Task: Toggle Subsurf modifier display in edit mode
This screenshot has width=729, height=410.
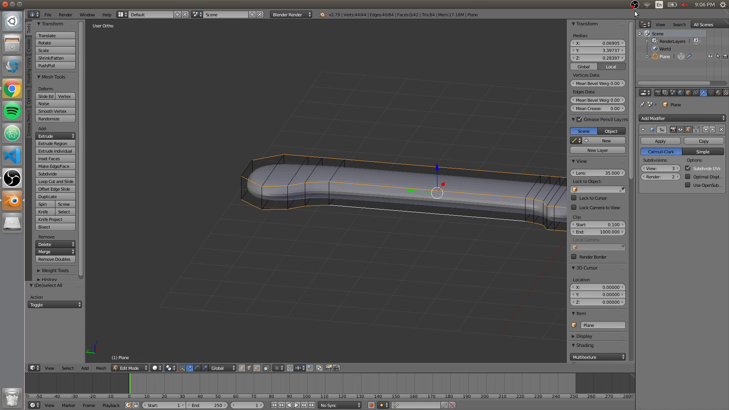Action: 688,129
